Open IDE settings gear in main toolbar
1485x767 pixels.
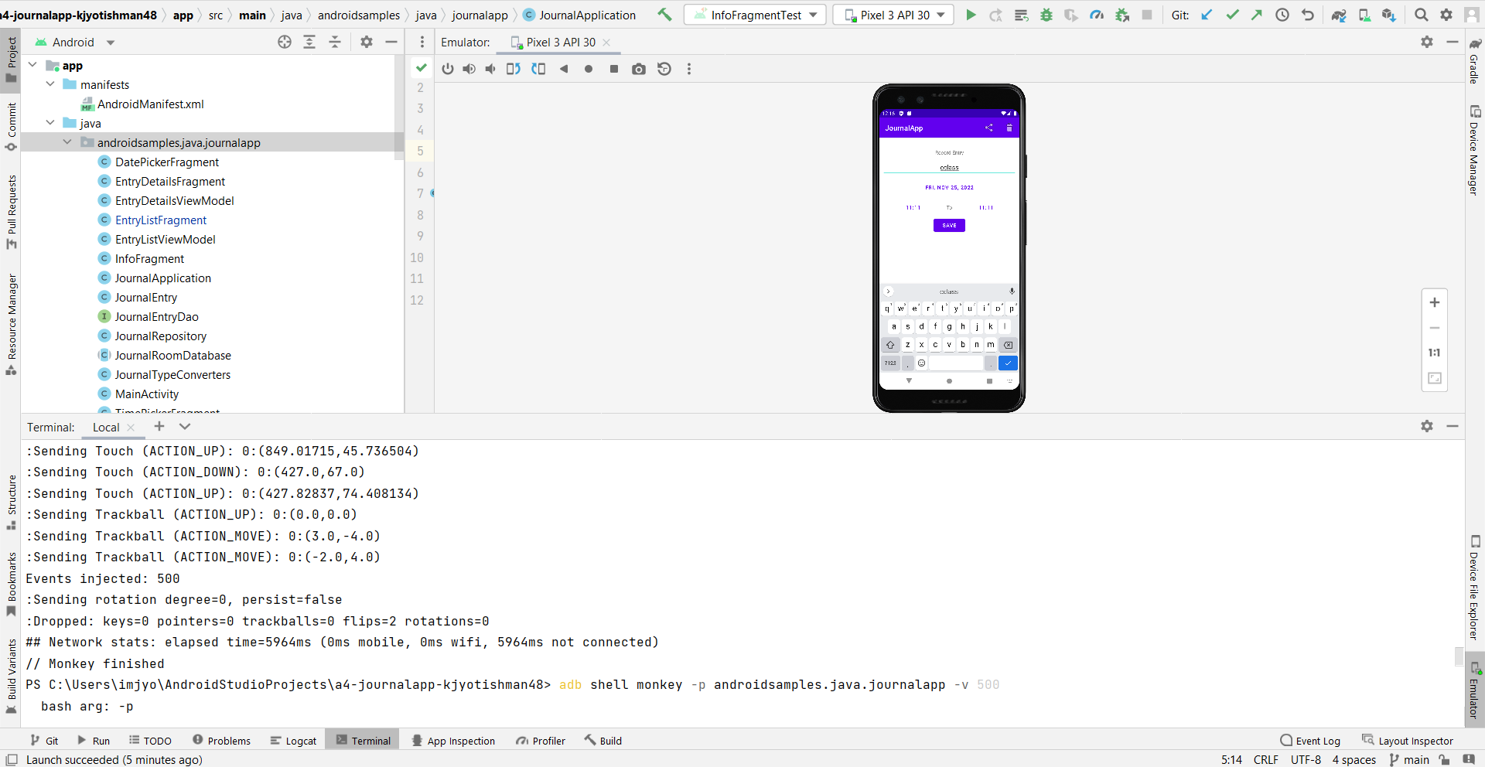pyautogui.click(x=1446, y=15)
